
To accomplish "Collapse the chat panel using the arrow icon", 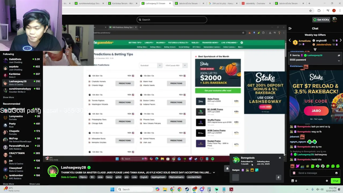I will pos(290,28).
